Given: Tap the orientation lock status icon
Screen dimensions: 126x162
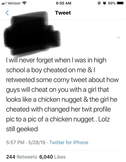Looking at the screenshot, I should click(99, 3).
